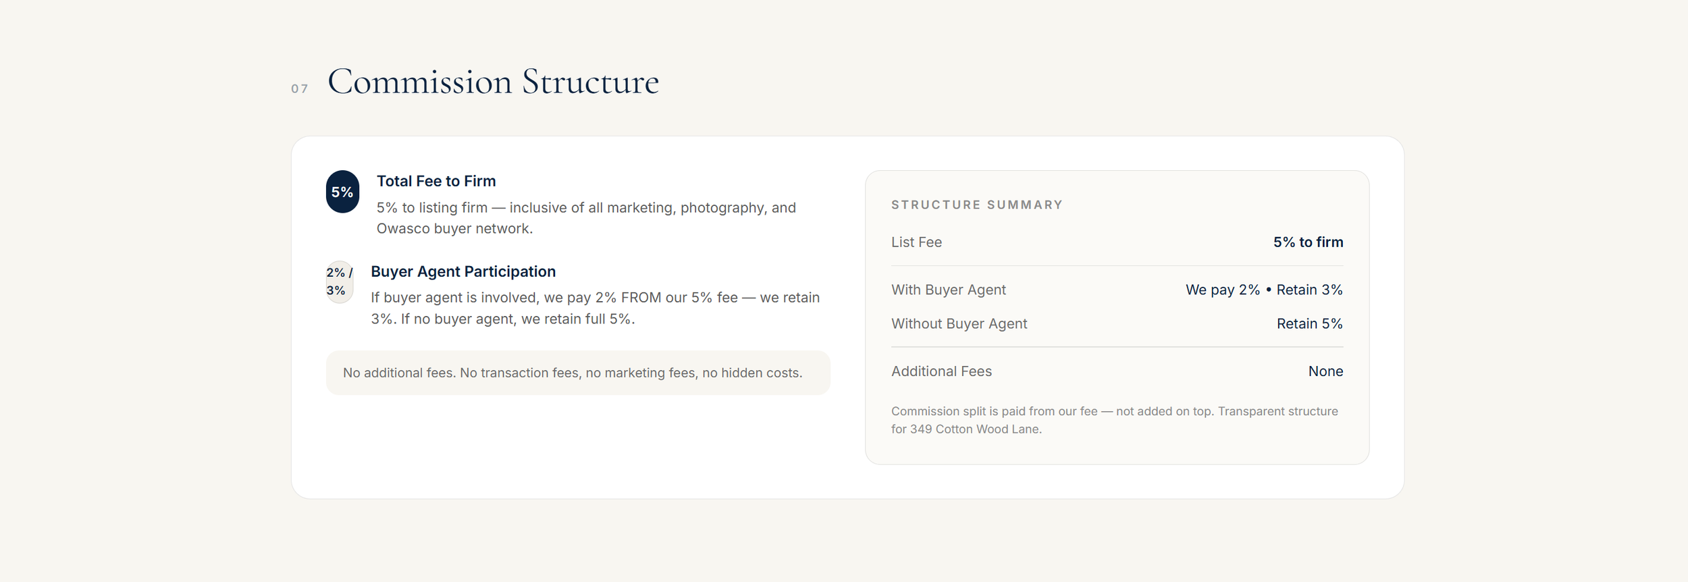Click the commission split footnote text
The height and width of the screenshot is (582, 1688).
[x=1114, y=420]
